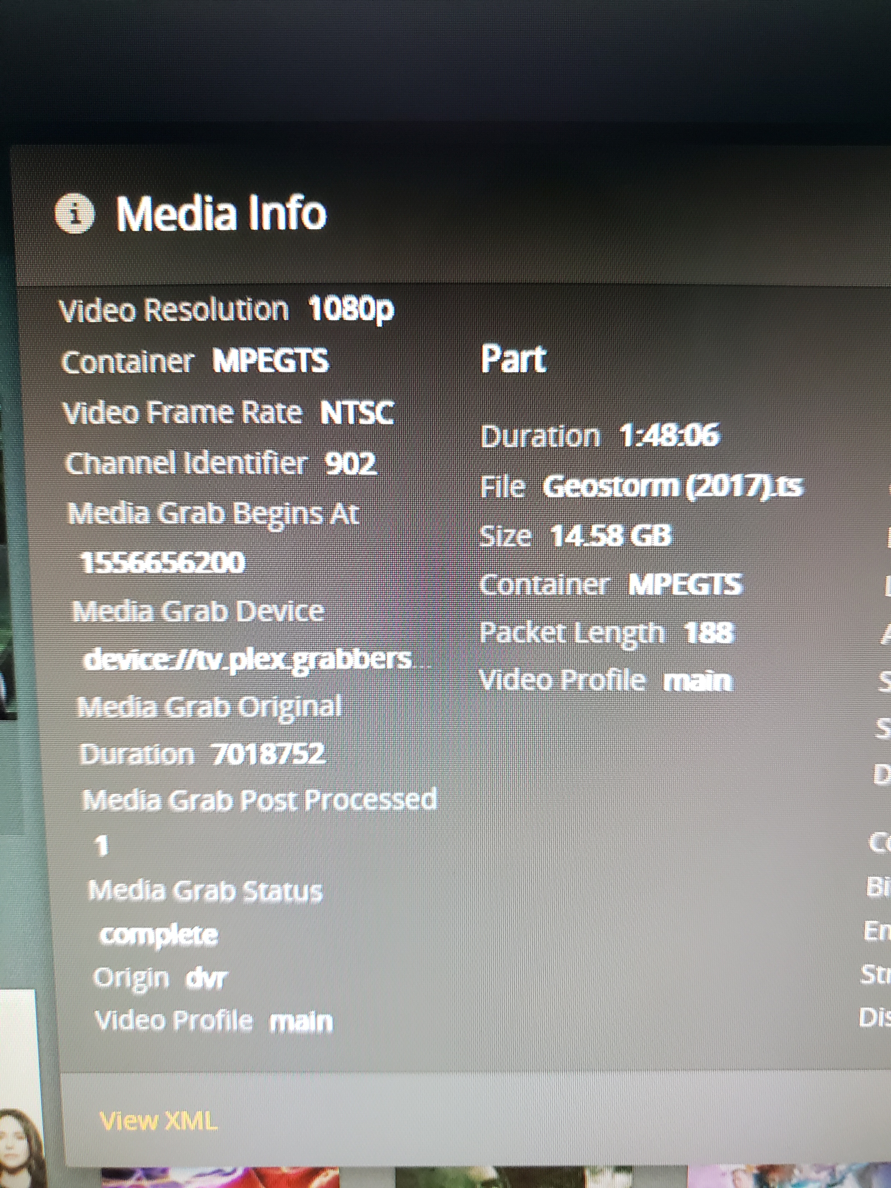Select the 1080p video resolution value
The image size is (891, 1188).
[351, 309]
